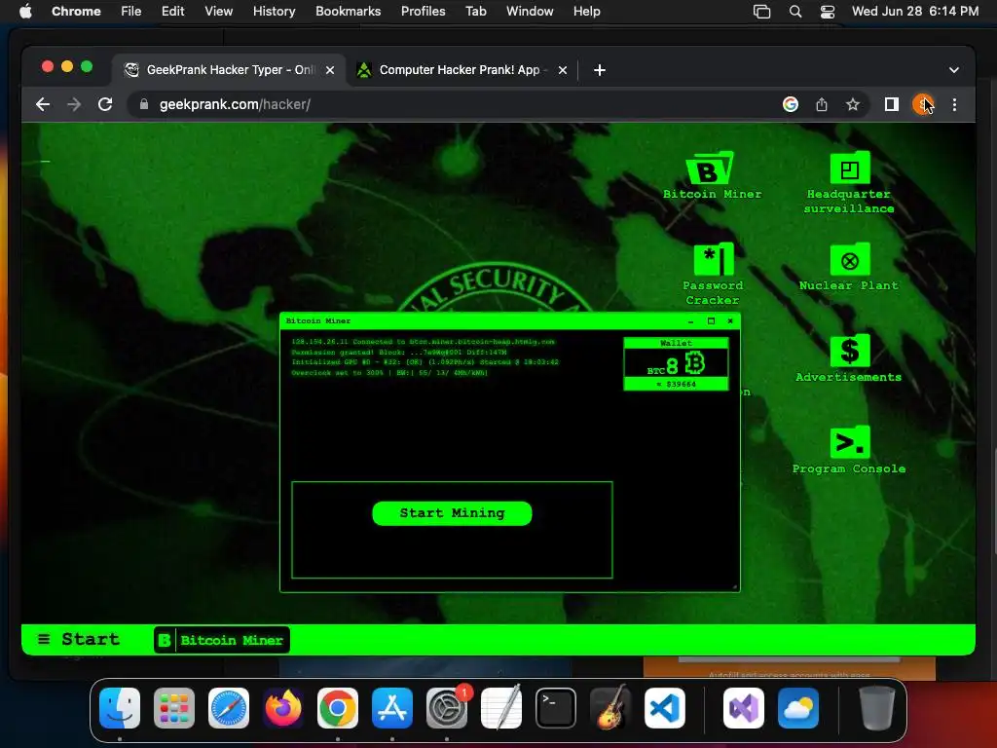997x748 pixels.
Task: Go forward in Chrome
Action: [74, 104]
